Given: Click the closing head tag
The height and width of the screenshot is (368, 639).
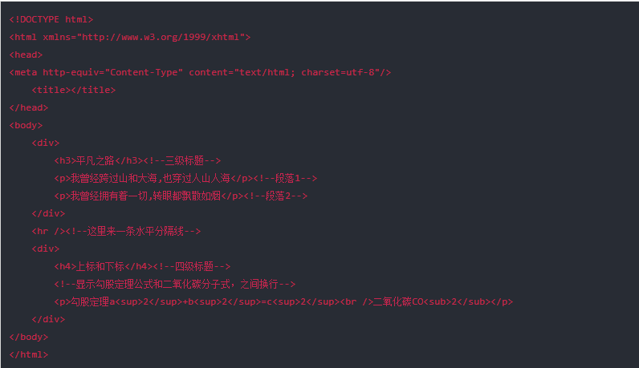Looking at the screenshot, I should pos(29,108).
